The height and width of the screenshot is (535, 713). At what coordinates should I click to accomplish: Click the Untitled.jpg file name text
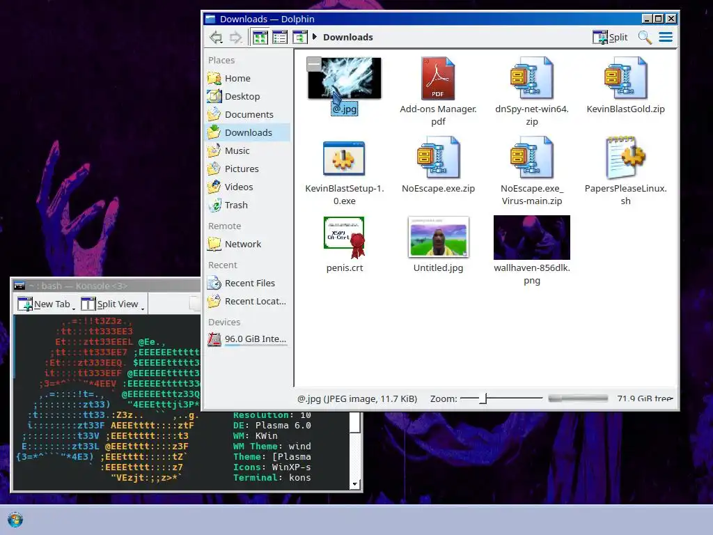[x=439, y=267]
